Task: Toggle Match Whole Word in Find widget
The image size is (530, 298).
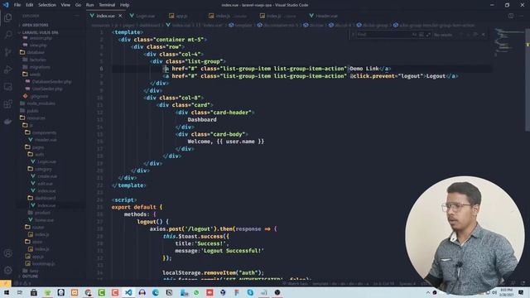Action: tap(422, 35)
